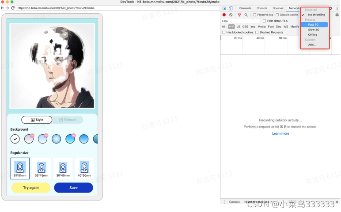Choose Slow 3G throttling preset
This screenshot has height=212, width=341.
pos(314,30)
